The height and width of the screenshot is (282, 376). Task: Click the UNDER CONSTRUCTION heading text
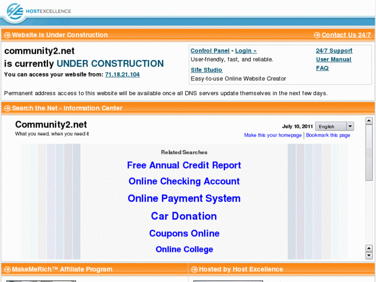point(110,64)
